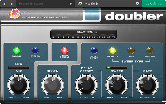The width and height of the screenshot is (166, 104).
Task: Click the Mix: 50 % readout
Action: pyautogui.click(x=92, y=4)
